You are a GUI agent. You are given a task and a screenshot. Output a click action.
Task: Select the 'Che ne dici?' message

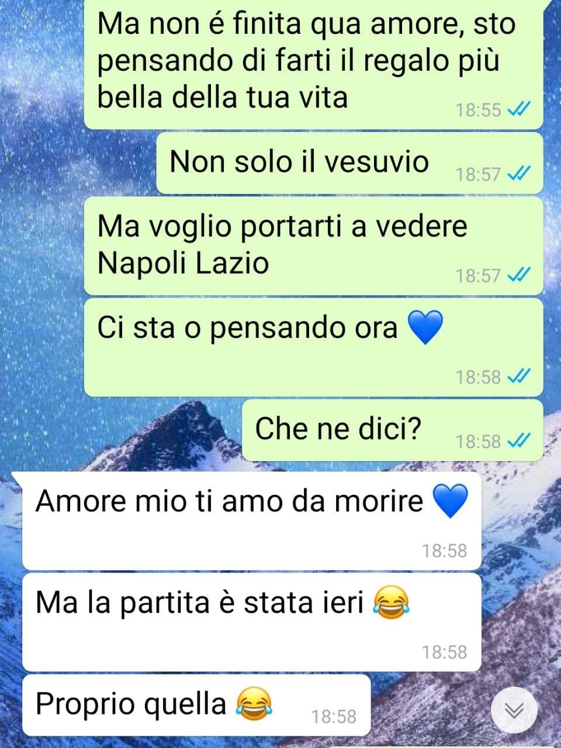tap(393, 430)
